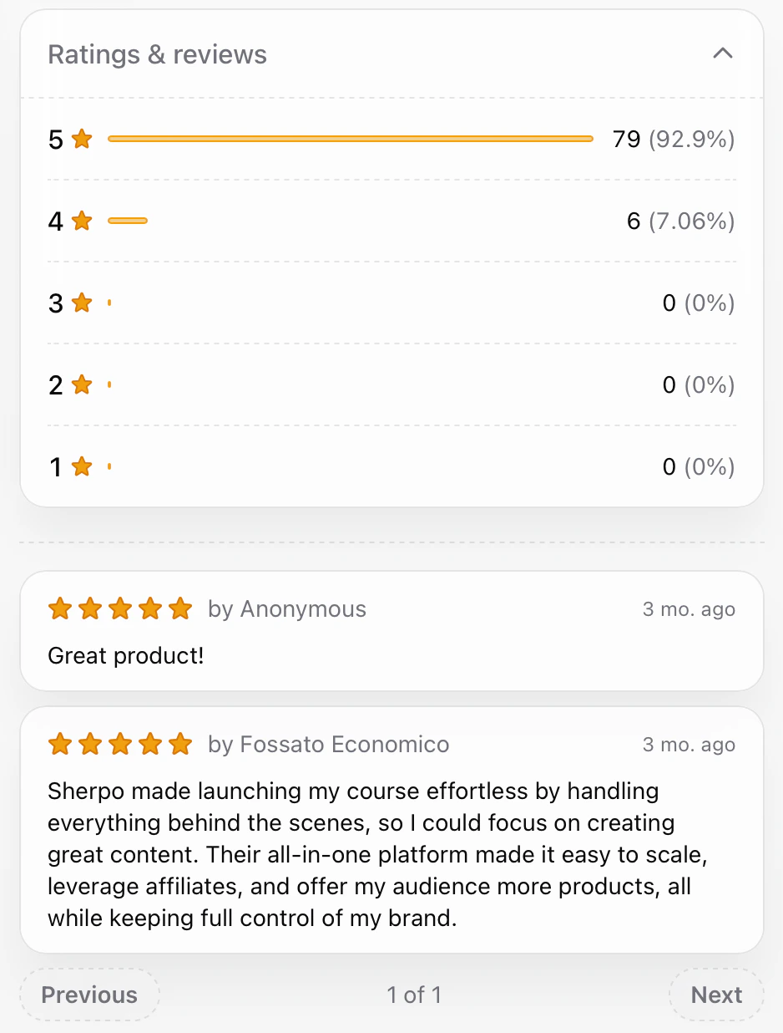Select the 4-star row's star icon

[x=81, y=221]
